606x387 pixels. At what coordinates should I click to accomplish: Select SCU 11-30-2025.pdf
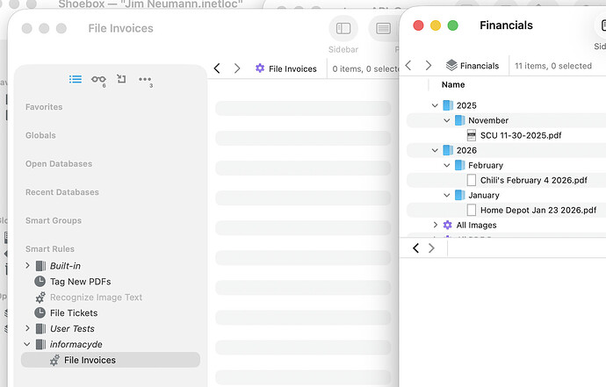coord(520,135)
